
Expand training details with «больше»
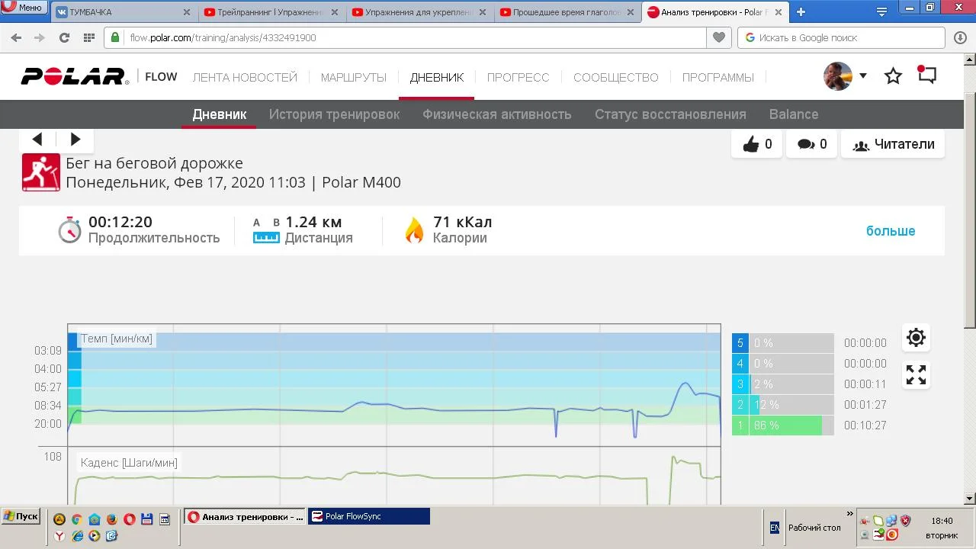coord(890,231)
